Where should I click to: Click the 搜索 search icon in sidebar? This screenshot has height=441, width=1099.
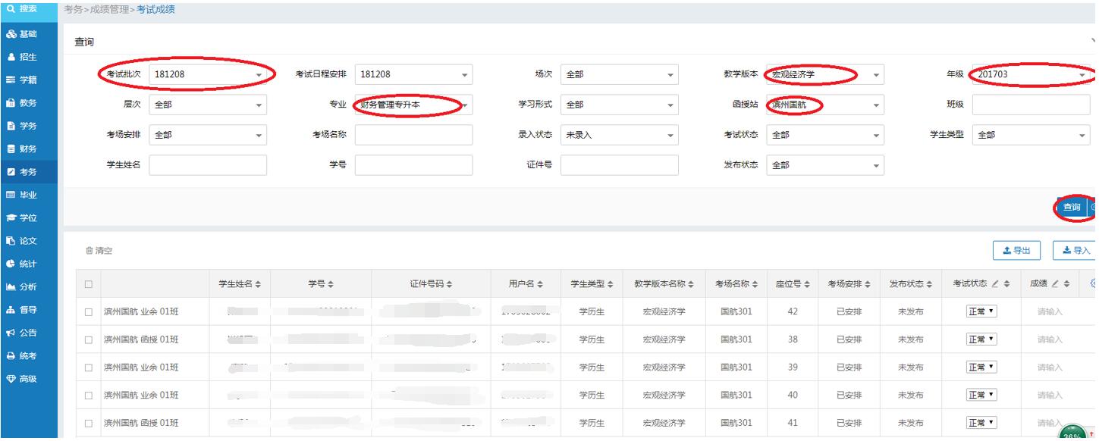pos(11,8)
